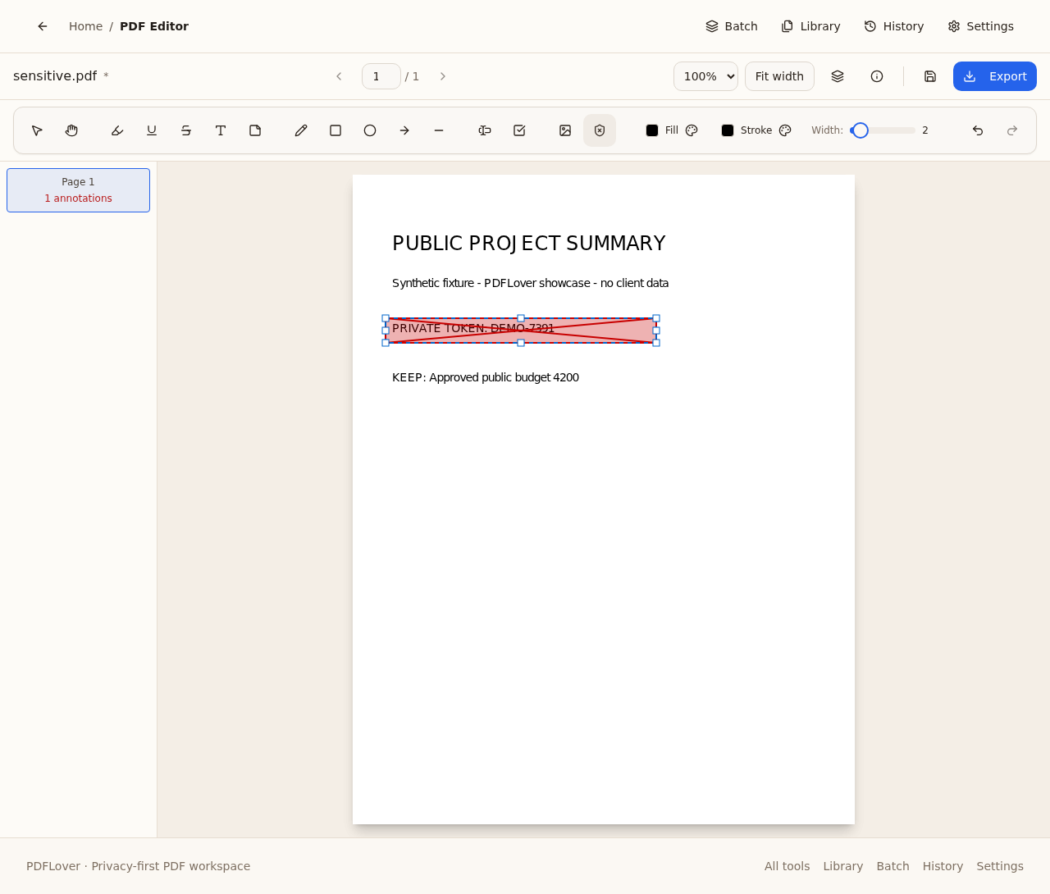Choose the rectangle shape tool

tap(336, 130)
